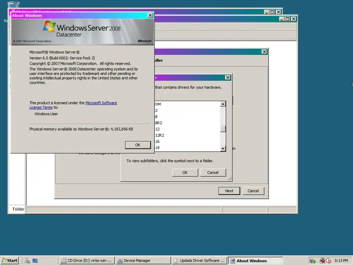Click the folder list scroll up arrow

[x=223, y=104]
